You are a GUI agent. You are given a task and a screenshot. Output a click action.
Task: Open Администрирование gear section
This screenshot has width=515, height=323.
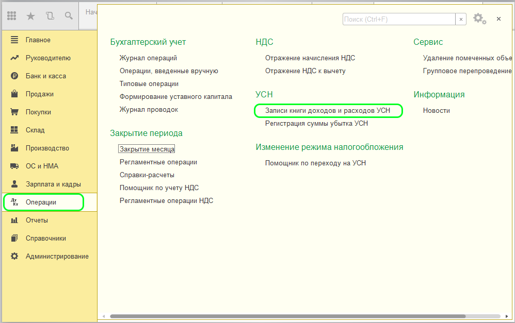[x=57, y=257]
